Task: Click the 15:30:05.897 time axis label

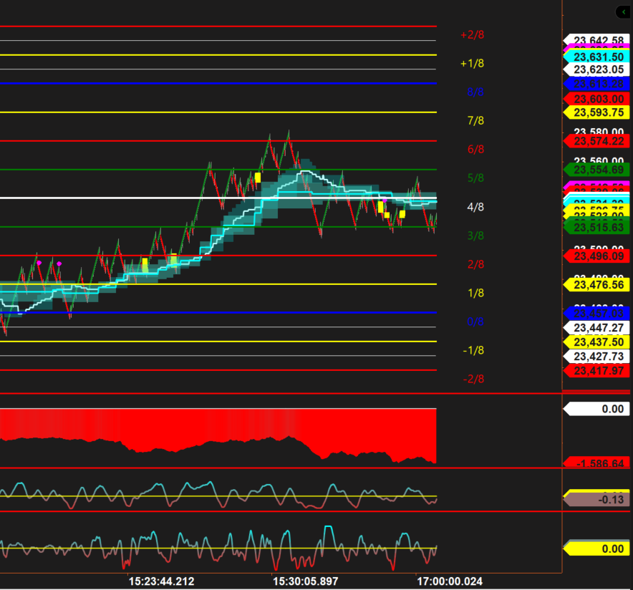Action: coord(306,581)
